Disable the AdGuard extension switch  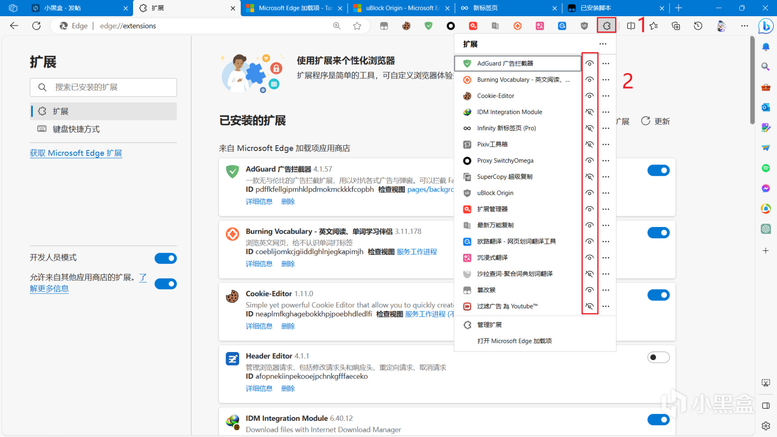pyautogui.click(x=658, y=170)
